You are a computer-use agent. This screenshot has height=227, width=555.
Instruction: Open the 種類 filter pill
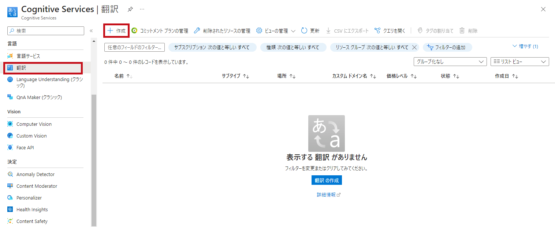click(x=293, y=47)
